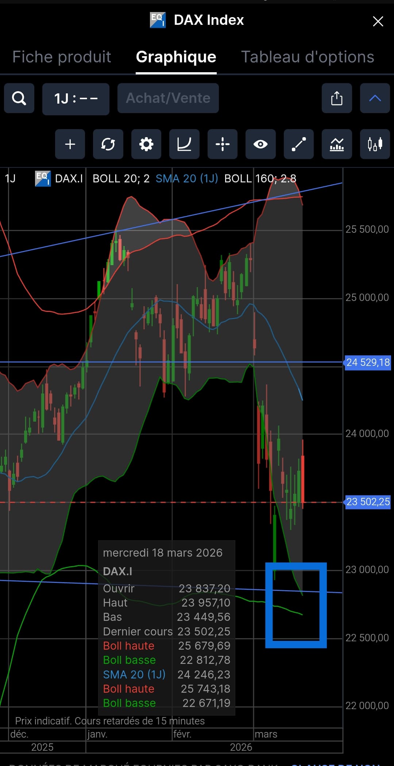This screenshot has width=394, height=766.
Task: Switch to Graphique tab
Action: 176,57
